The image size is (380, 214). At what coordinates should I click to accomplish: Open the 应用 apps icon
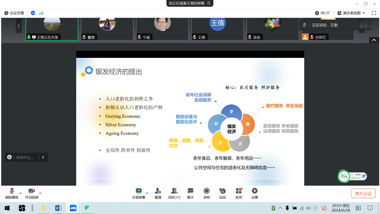238,191
